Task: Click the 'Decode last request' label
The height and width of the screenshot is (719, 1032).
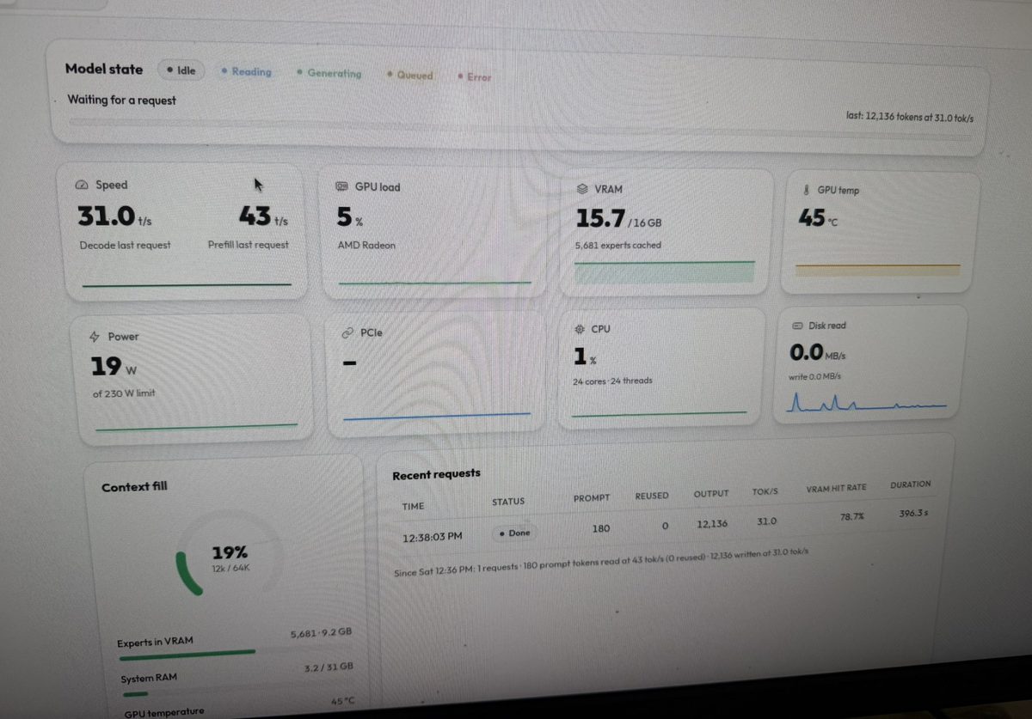Action: point(125,245)
